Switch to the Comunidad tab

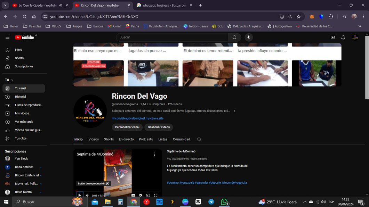[x=181, y=139]
